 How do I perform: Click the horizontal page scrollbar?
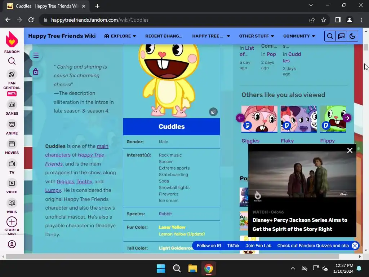click(x=173, y=256)
